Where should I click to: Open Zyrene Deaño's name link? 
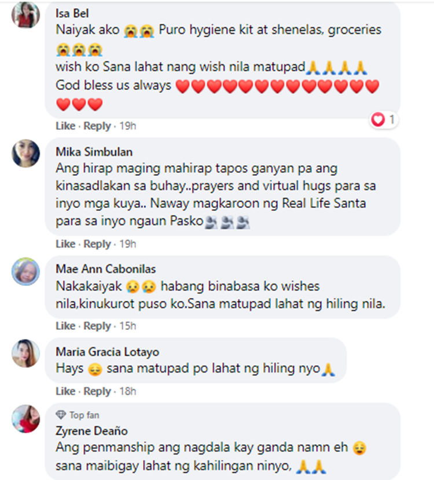click(91, 431)
